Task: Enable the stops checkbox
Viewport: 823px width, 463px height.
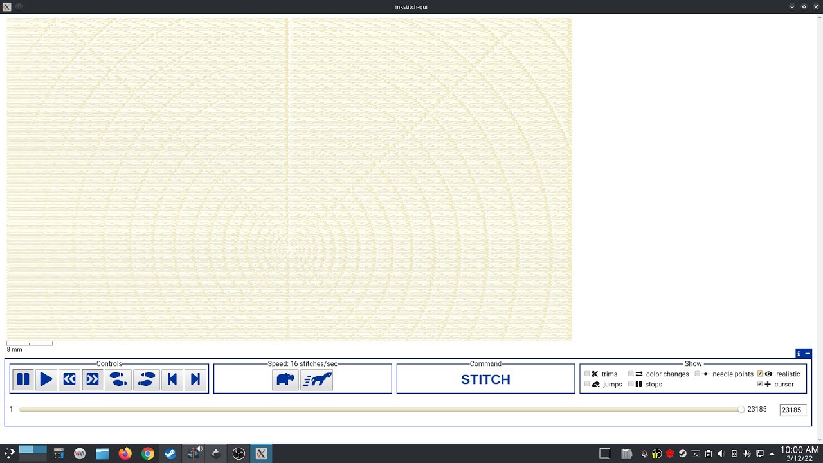Action: pos(631,384)
